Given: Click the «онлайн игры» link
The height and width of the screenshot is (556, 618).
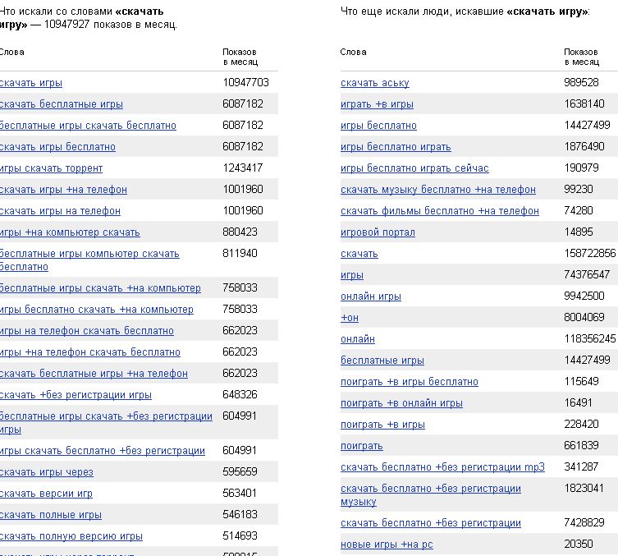Looking at the screenshot, I should (371, 296).
